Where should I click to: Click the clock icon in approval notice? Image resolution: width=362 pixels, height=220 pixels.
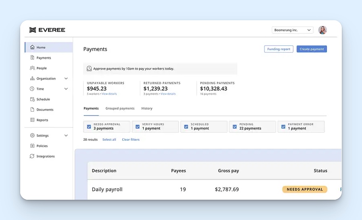(x=89, y=68)
